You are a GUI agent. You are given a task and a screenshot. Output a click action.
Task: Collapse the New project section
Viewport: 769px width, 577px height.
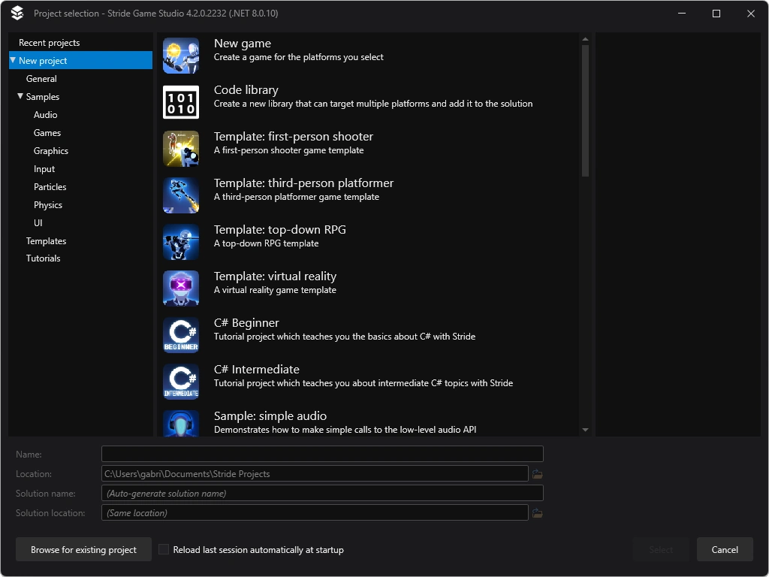tap(12, 60)
